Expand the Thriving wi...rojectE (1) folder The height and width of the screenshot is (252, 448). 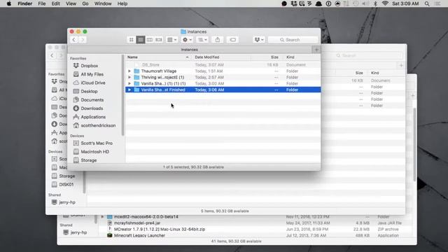point(129,78)
